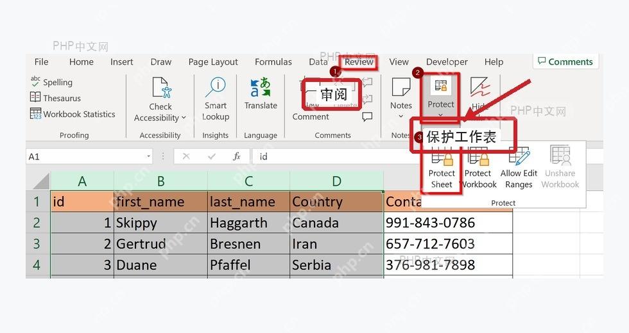Click the Comments button at top right
Image resolution: width=629 pixels, height=333 pixels.
tap(565, 61)
